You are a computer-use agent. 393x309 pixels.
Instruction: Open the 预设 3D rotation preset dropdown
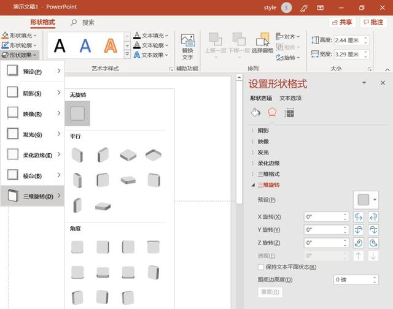[x=367, y=200]
